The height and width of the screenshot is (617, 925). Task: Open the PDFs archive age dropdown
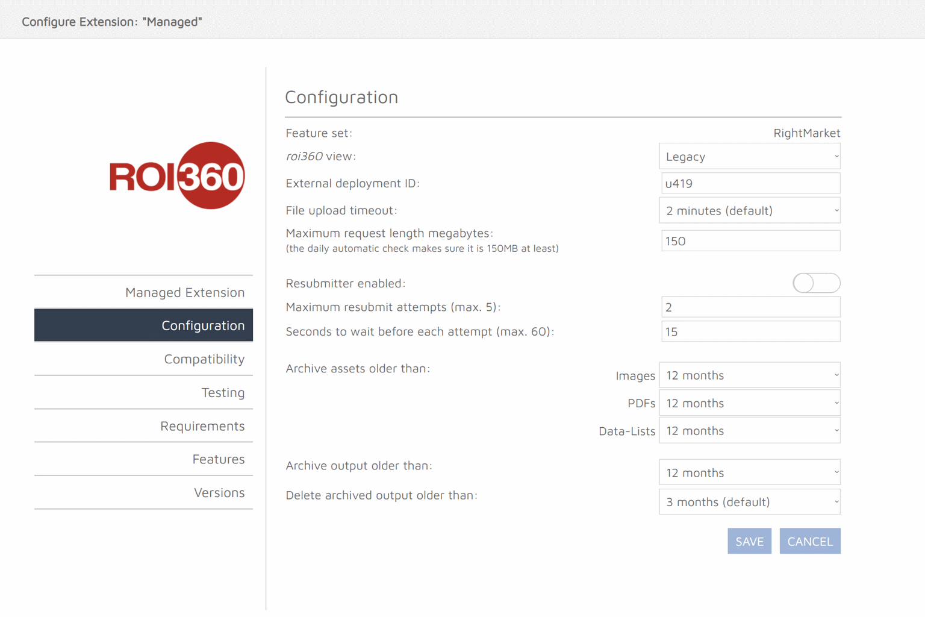[749, 403]
